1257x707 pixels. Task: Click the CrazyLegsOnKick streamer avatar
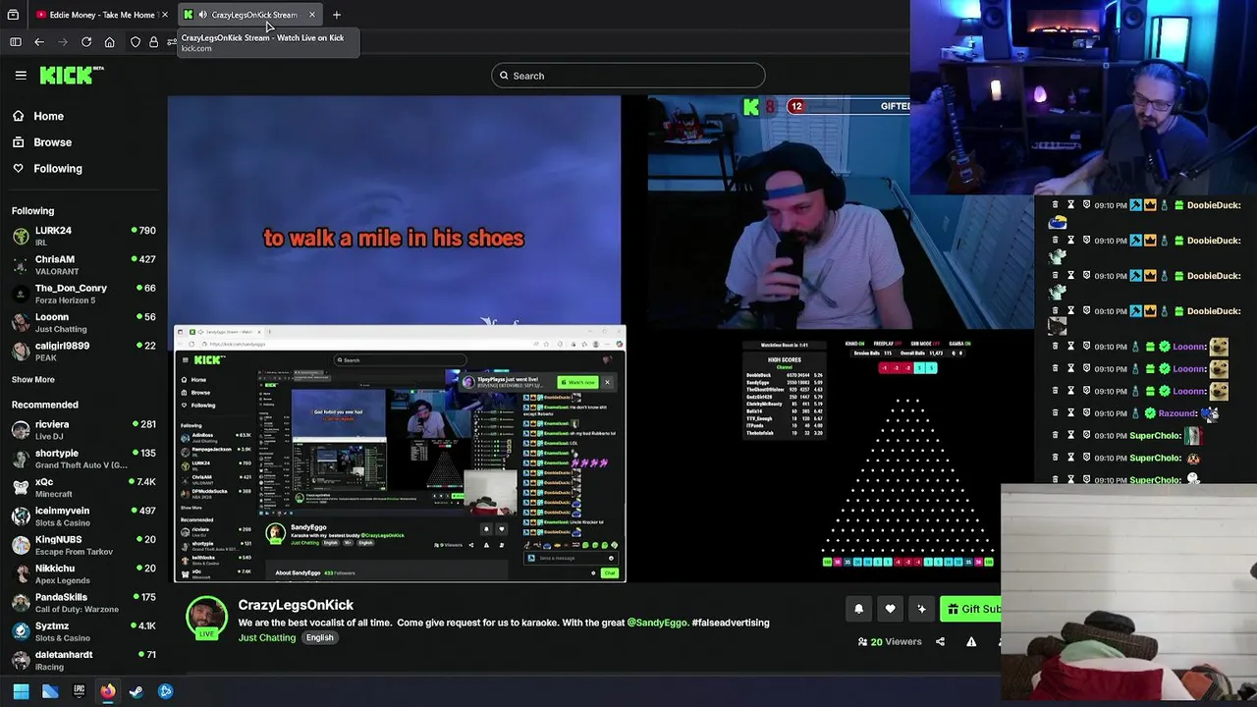click(x=207, y=618)
